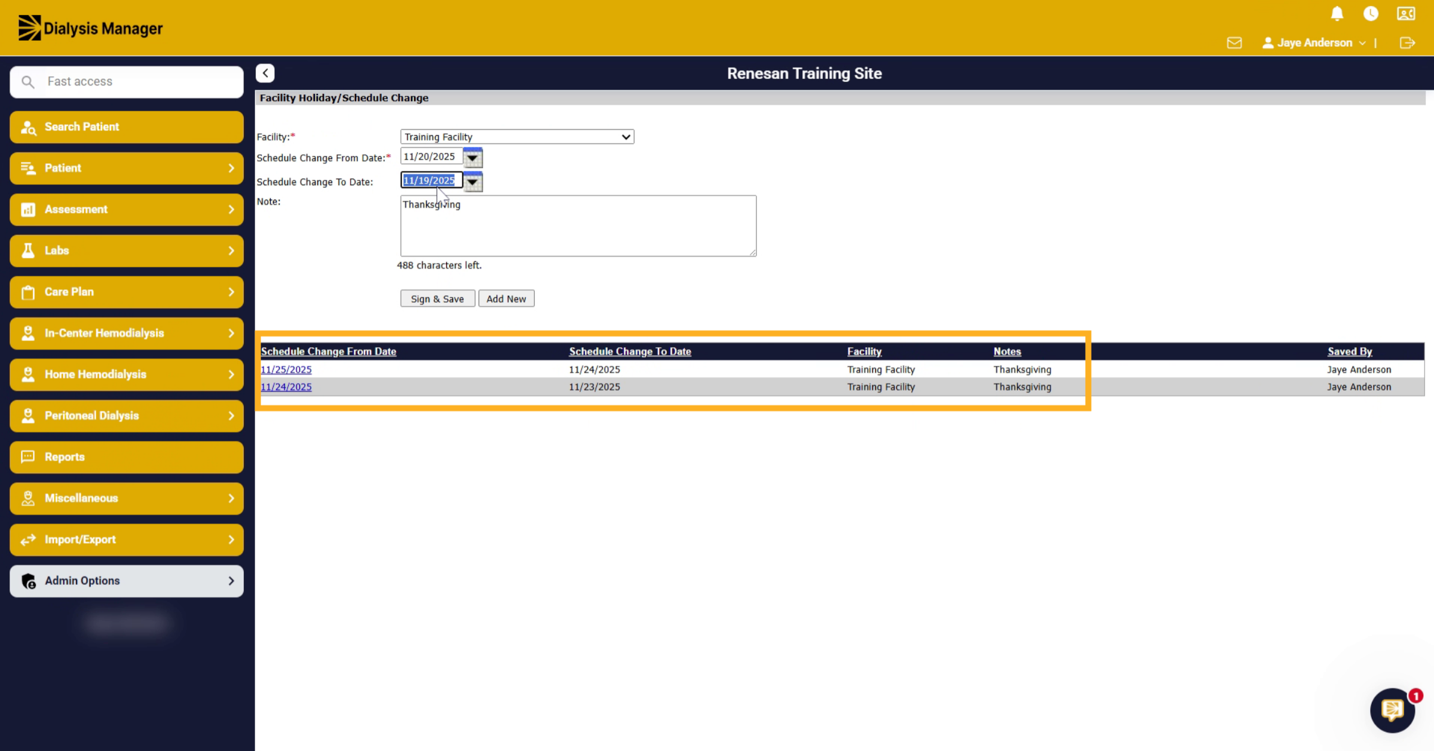Image resolution: width=1434 pixels, height=751 pixels.
Task: Expand the Assessment menu
Action: tap(127, 209)
